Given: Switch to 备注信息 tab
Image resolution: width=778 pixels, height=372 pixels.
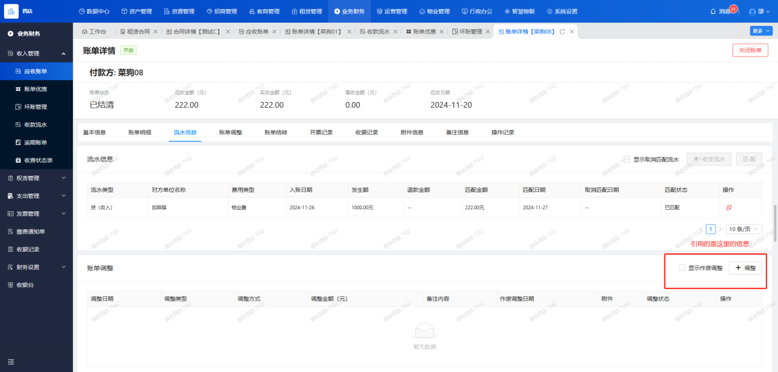Looking at the screenshot, I should pyautogui.click(x=457, y=133).
